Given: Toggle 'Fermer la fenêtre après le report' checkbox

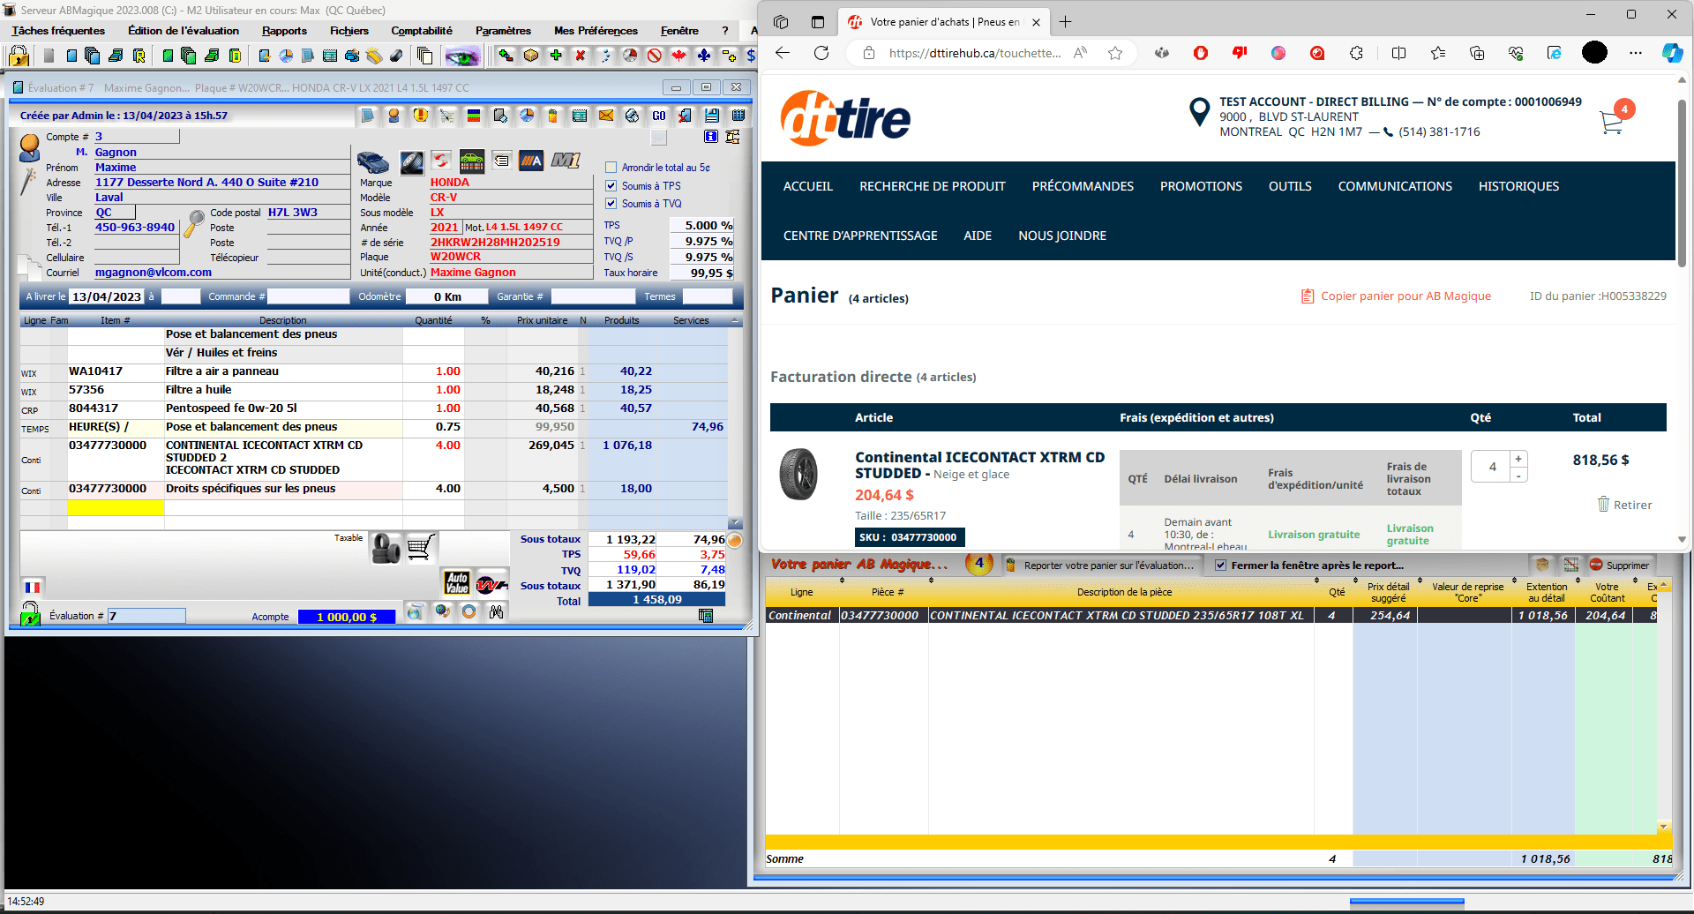Looking at the screenshot, I should click(1220, 566).
